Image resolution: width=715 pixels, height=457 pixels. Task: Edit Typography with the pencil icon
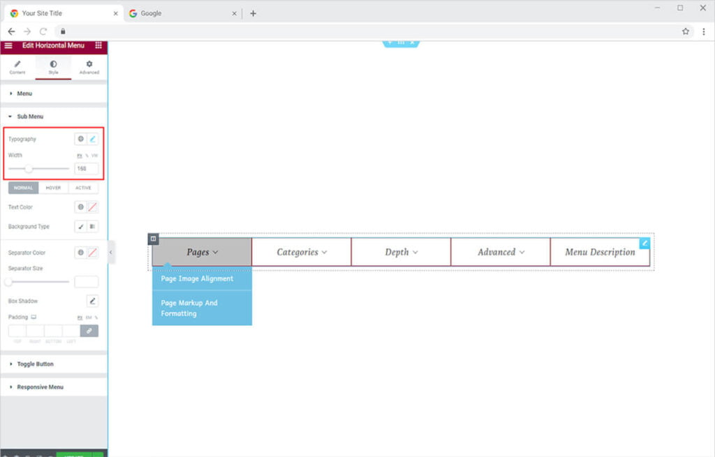pos(92,140)
